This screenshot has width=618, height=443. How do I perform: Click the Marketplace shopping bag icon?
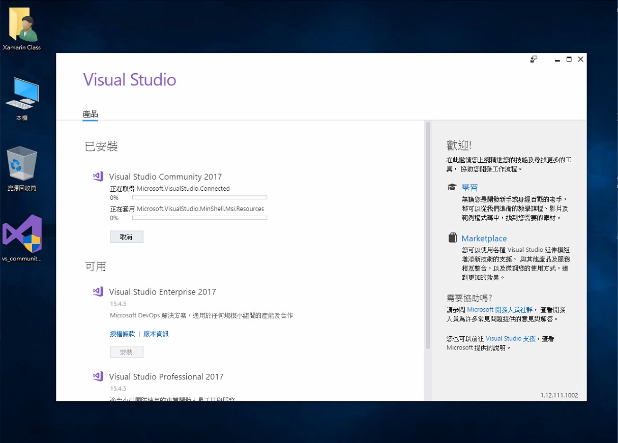(452, 238)
